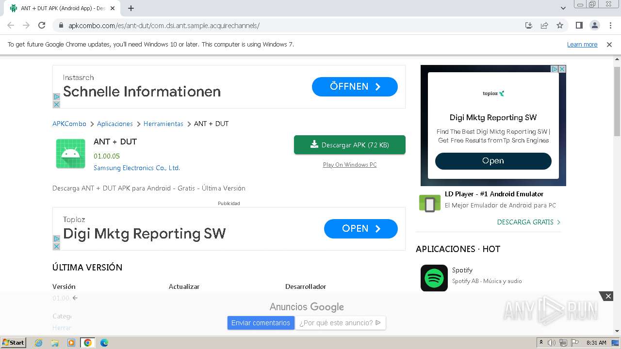The height and width of the screenshot is (349, 621).
Task: Click the 8:31 AM clock
Action: click(596, 343)
